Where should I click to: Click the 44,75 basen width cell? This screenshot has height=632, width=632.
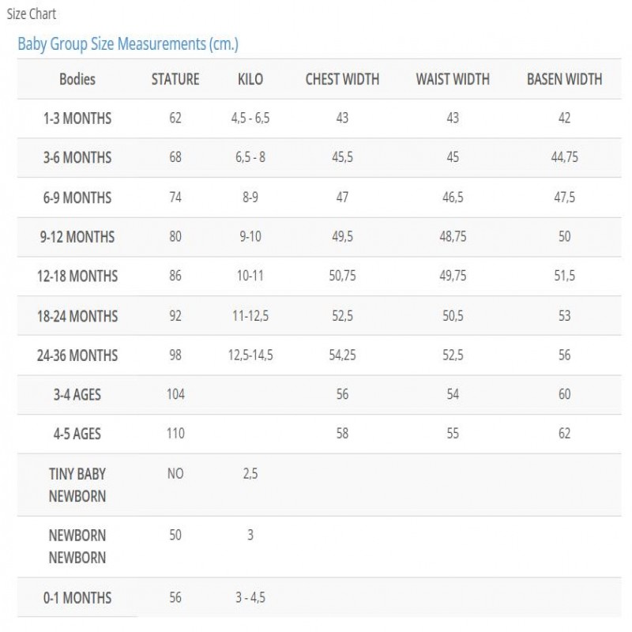point(564,158)
